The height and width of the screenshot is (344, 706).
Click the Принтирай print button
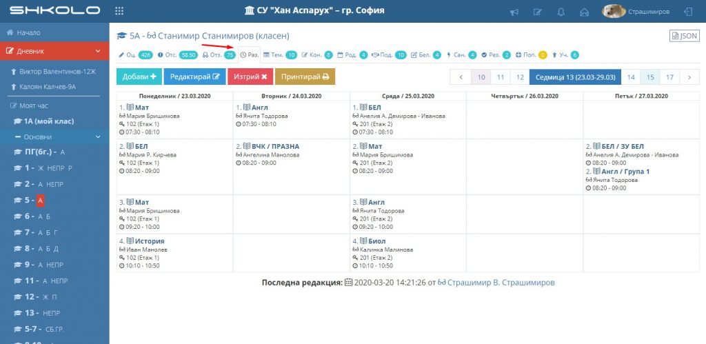(x=305, y=77)
